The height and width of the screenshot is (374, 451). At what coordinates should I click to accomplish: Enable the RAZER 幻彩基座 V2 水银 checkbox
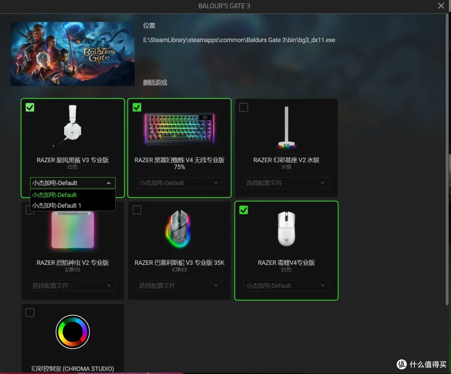[243, 107]
